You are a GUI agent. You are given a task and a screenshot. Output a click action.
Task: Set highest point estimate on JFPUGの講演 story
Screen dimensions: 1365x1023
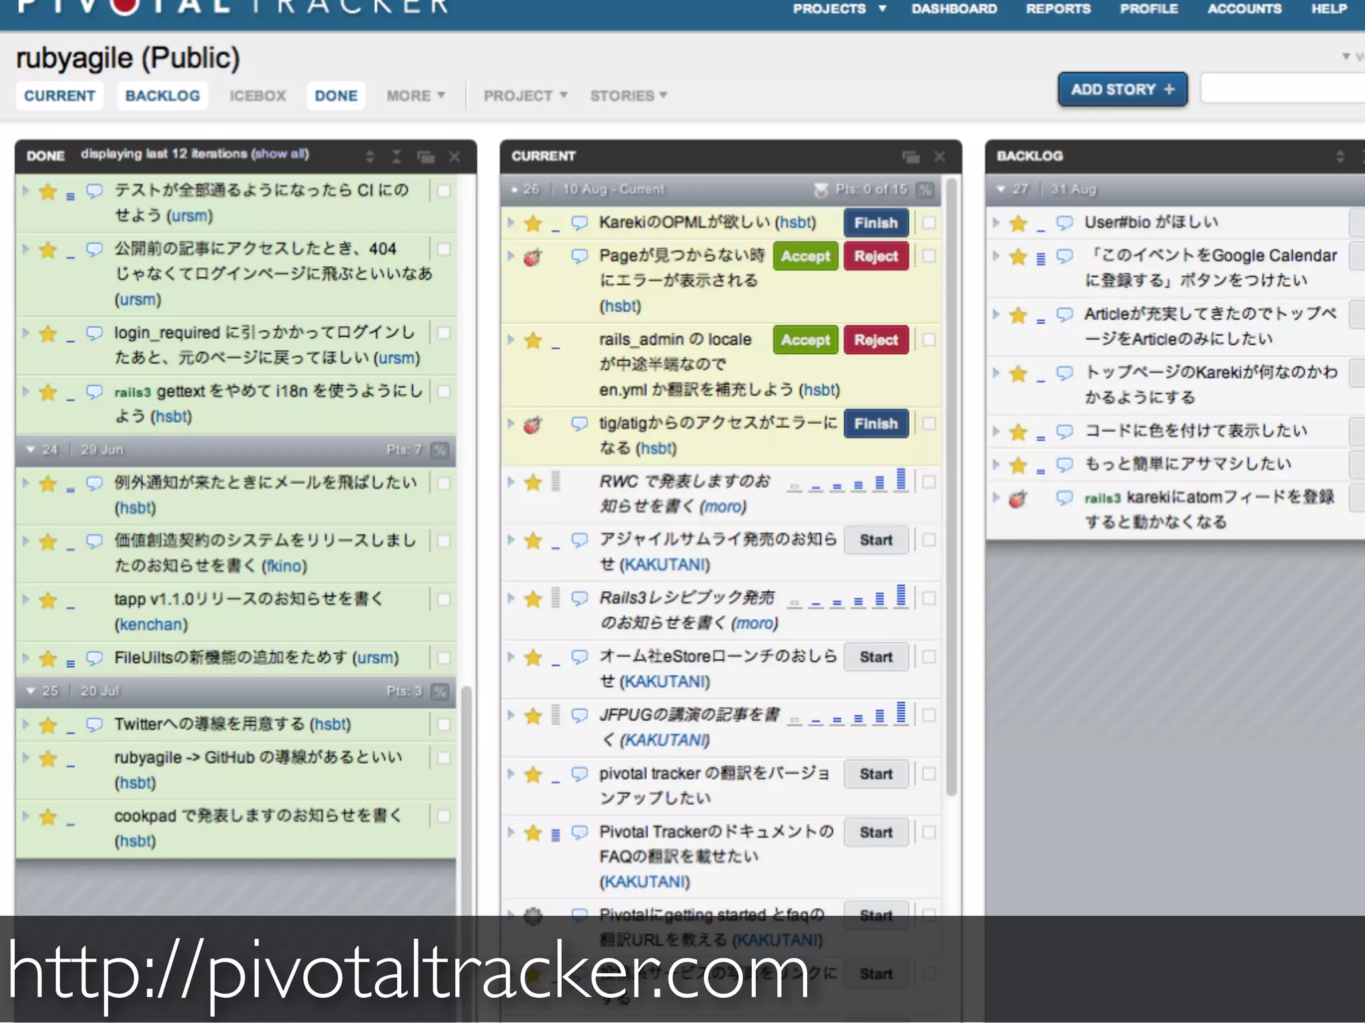click(x=901, y=713)
